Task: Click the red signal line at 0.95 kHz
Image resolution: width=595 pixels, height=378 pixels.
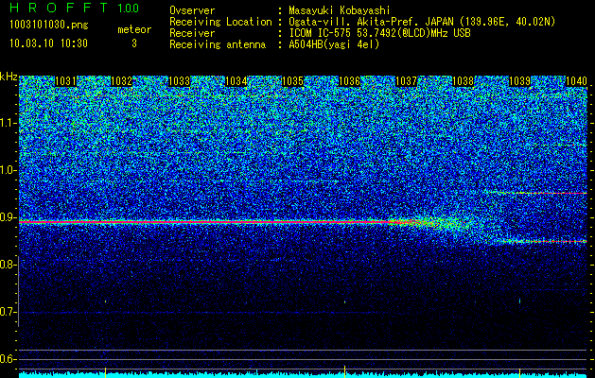Action: coord(537,193)
